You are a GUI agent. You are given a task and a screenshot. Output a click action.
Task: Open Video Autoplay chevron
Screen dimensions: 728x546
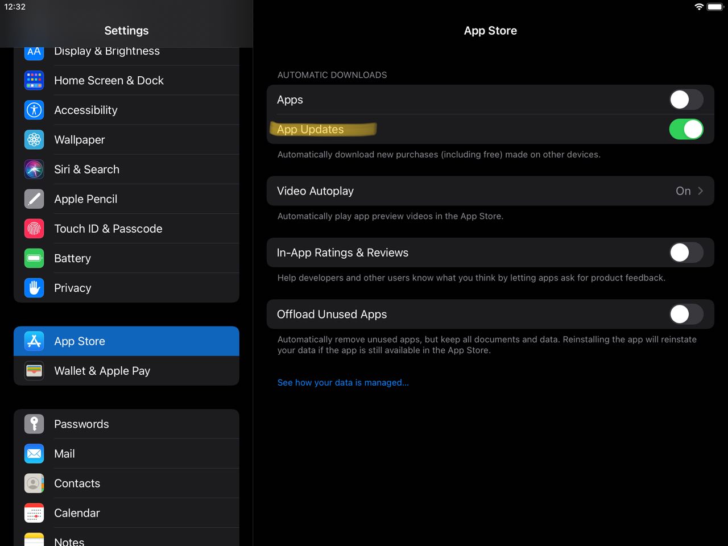pos(701,191)
